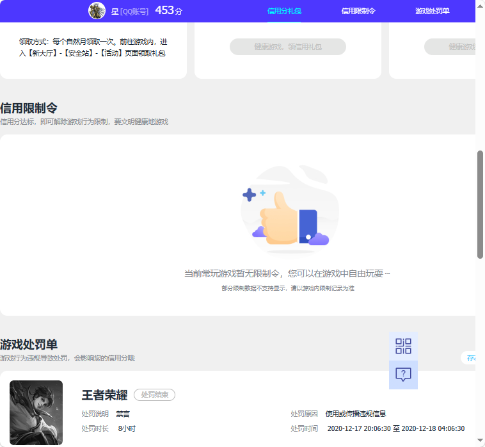This screenshot has height=447, width=485.
Task: Click the user avatar in header
Action: (97, 10)
